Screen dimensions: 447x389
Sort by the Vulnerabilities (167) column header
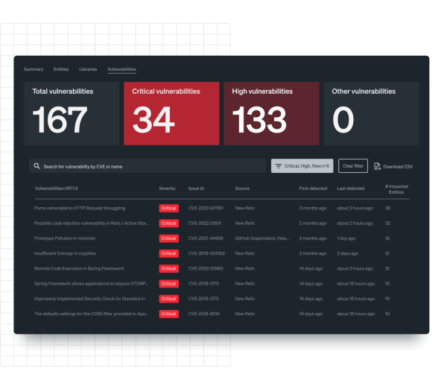pos(57,189)
